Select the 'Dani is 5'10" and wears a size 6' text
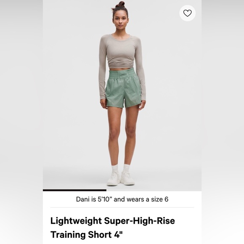This screenshot has width=244, height=244. tap(122, 199)
